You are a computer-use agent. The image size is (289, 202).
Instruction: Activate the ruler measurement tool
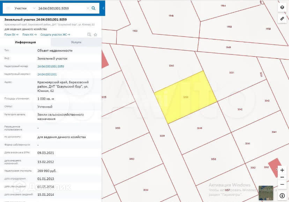[282, 19]
